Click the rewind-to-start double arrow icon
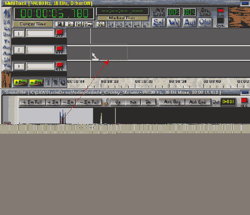 [100, 24]
